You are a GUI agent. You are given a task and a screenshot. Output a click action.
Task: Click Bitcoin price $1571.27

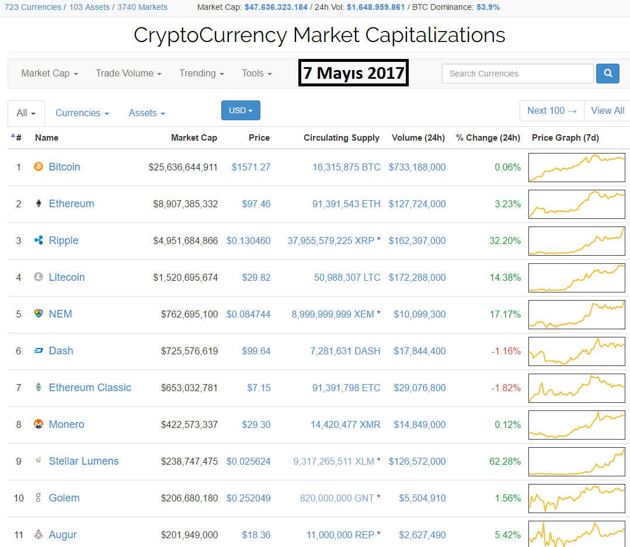(251, 167)
